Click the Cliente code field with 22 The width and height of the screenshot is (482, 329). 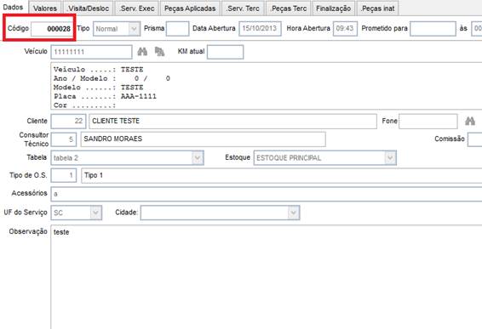pyautogui.click(x=68, y=122)
